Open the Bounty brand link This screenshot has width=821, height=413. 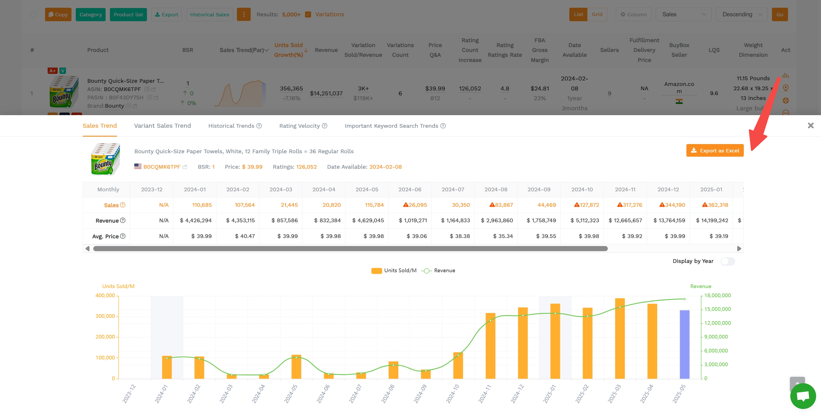[x=114, y=106]
